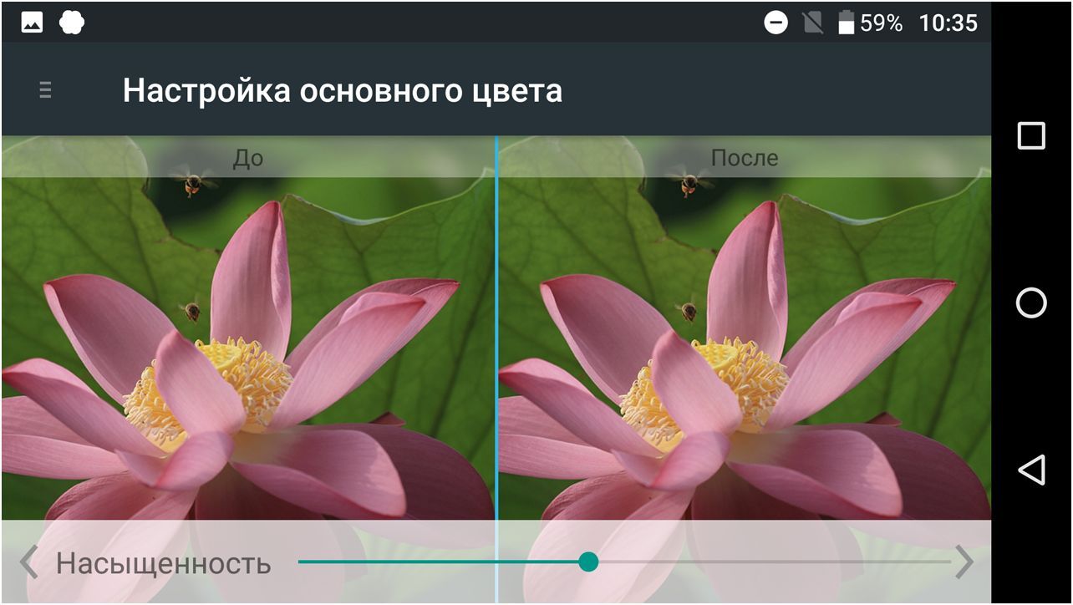The width and height of the screenshot is (1073, 605).
Task: Select the После preview half
Action: (x=744, y=334)
